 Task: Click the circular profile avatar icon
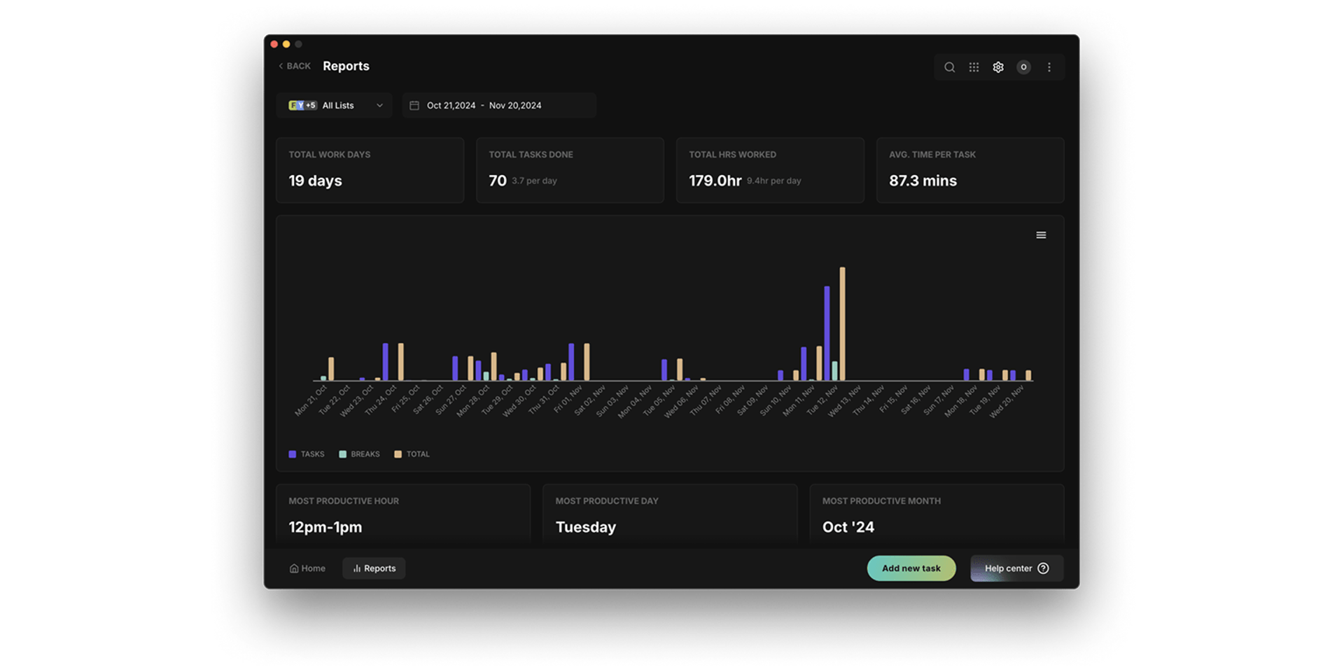(1023, 67)
